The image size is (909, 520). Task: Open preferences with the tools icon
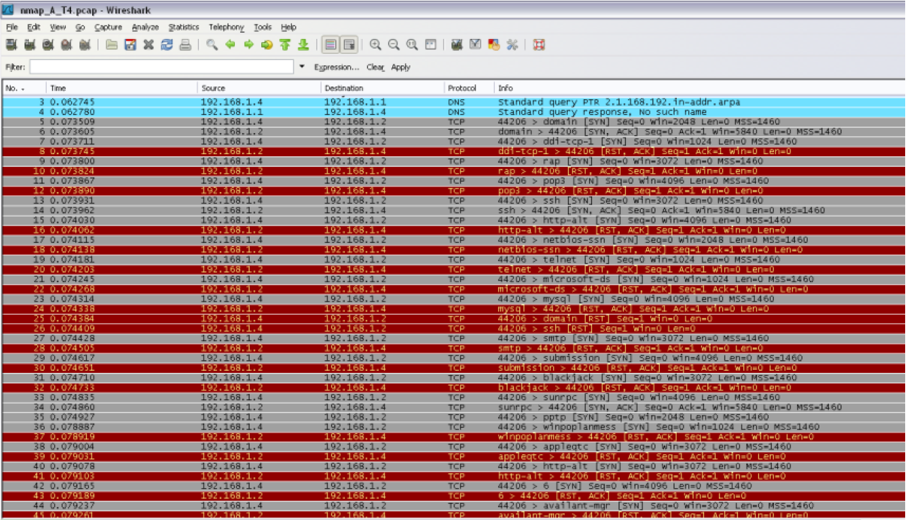click(x=513, y=45)
